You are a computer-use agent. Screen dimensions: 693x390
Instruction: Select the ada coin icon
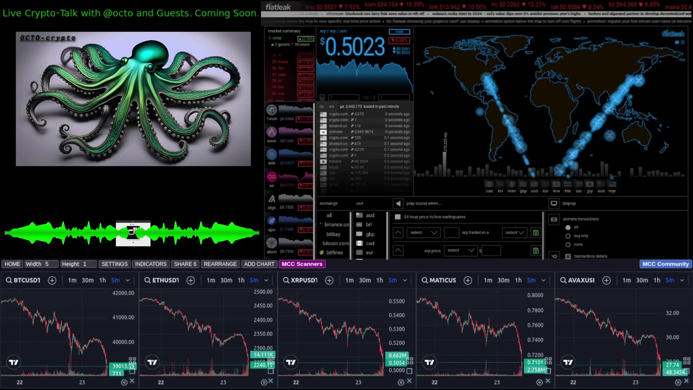coord(272,154)
